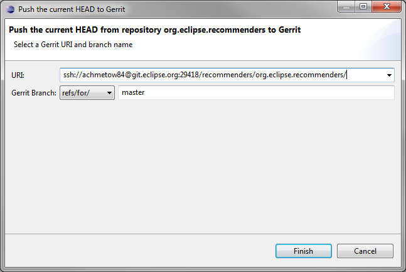The width and height of the screenshot is (406, 272).
Task: Expand the URI dropdown arrow
Action: point(390,75)
